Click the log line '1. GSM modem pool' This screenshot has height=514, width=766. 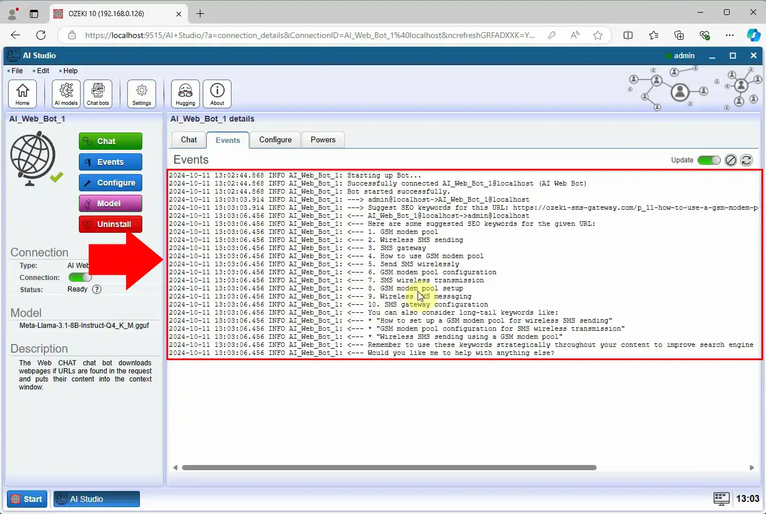tap(303, 232)
